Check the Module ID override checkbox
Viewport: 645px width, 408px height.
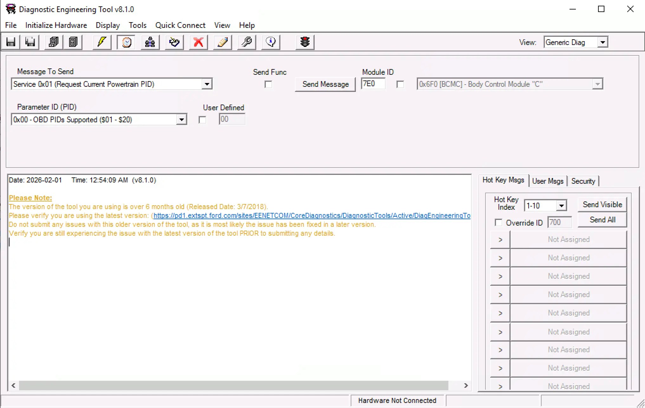(400, 84)
